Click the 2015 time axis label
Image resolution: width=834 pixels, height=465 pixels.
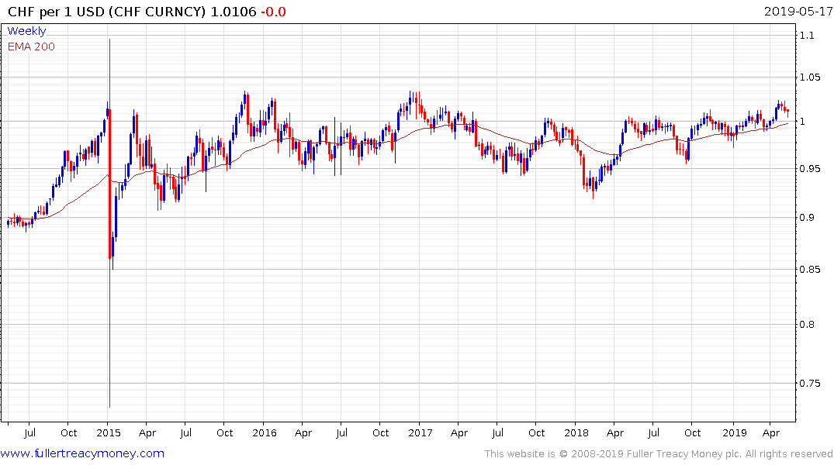coord(109,433)
